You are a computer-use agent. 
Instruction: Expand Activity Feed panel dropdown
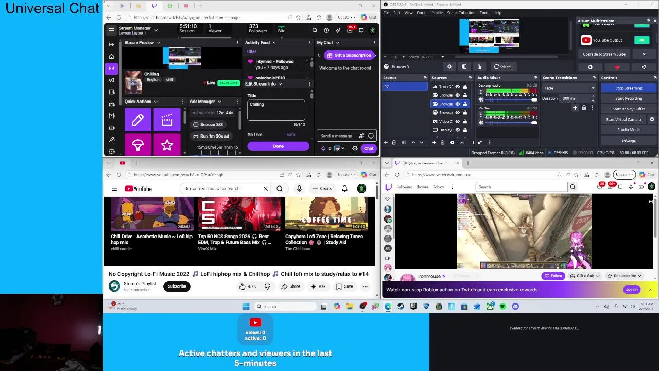pyautogui.click(x=274, y=43)
